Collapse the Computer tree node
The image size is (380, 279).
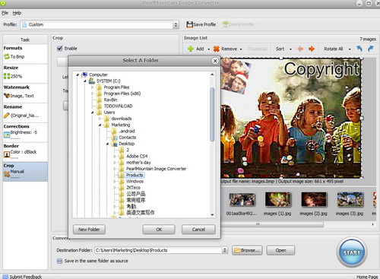point(78,75)
